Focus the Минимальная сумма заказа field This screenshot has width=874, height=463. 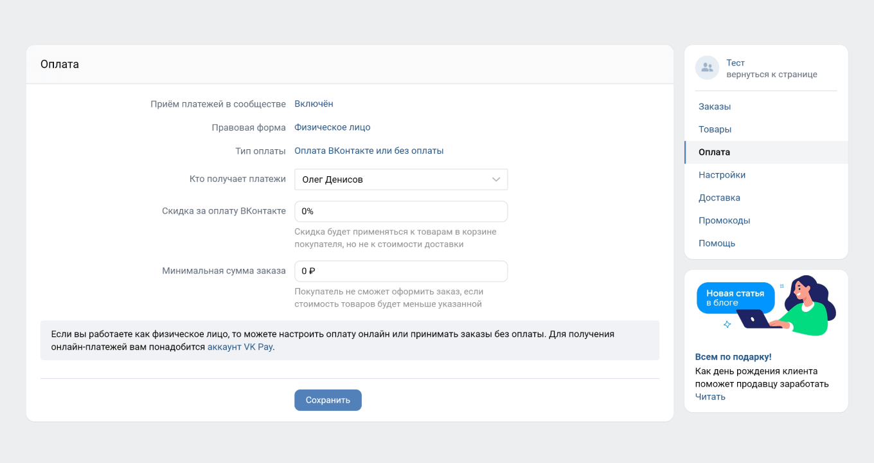pos(400,271)
